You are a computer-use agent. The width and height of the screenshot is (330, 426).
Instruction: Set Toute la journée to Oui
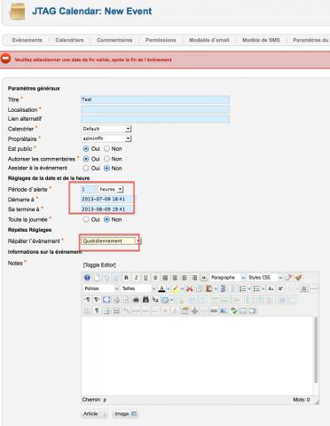(86, 219)
